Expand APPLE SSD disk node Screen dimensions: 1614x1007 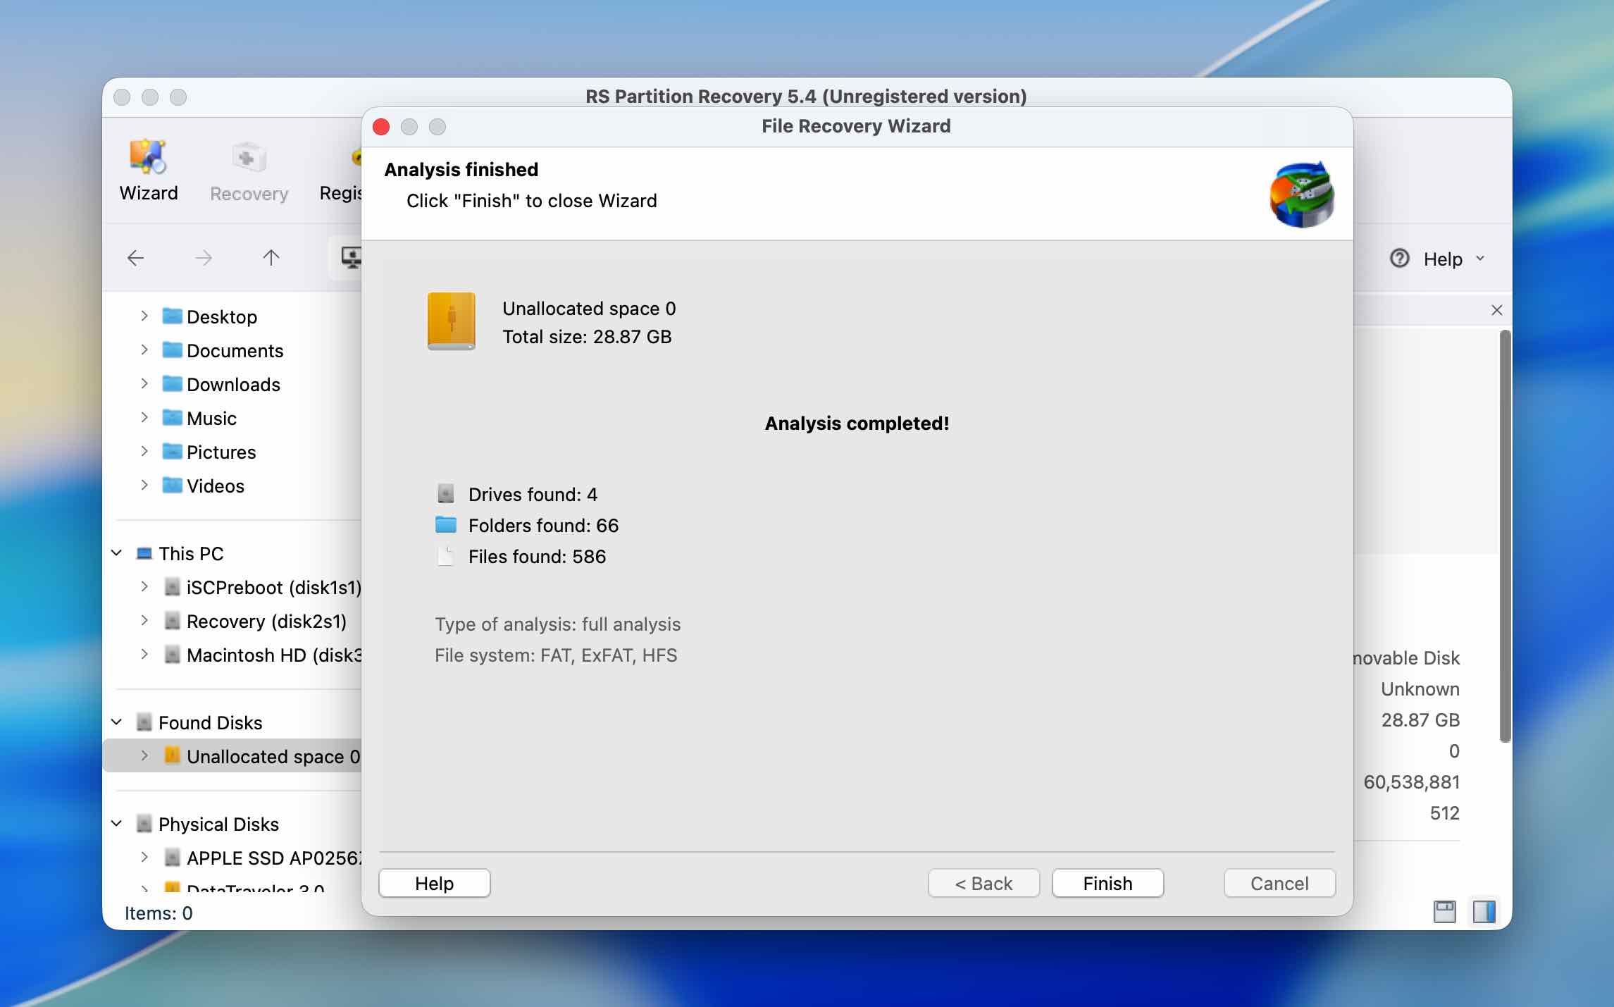[144, 857]
